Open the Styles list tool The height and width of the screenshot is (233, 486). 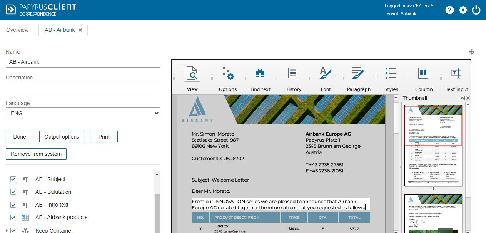point(391,73)
